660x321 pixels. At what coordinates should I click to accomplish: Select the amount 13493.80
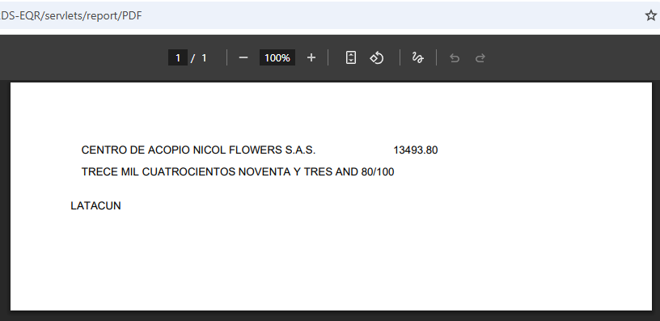click(x=416, y=150)
